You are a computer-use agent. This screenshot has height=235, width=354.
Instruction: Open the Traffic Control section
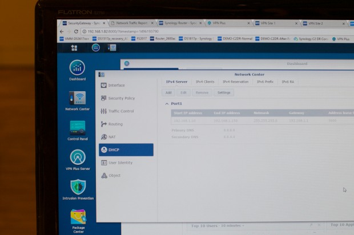click(x=120, y=111)
